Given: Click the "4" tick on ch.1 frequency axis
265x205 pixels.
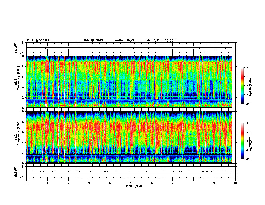Looking at the screenshot, I should click(23, 87).
